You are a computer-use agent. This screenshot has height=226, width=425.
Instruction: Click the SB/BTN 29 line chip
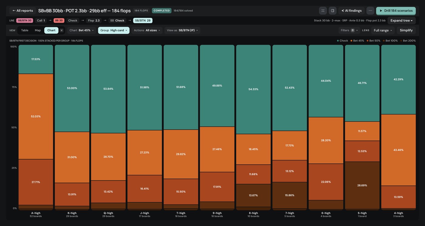[143, 21]
